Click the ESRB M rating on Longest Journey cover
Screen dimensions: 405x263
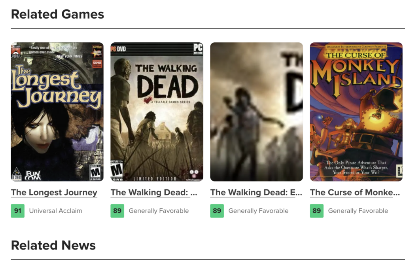(x=95, y=172)
